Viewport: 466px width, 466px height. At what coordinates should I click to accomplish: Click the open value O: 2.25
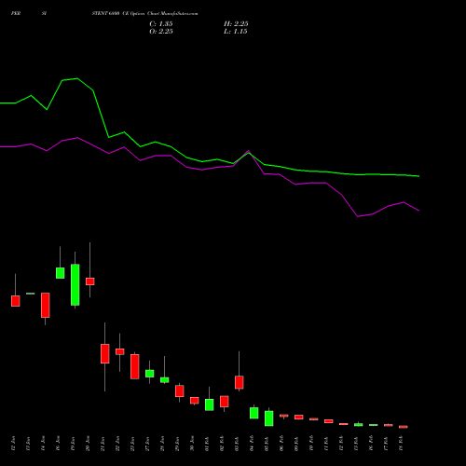pyautogui.click(x=161, y=32)
